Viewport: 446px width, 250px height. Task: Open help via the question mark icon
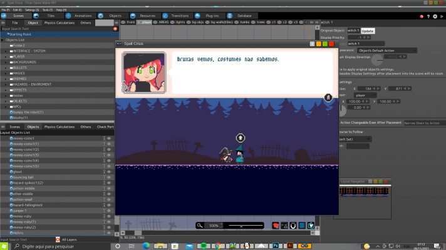pos(428,16)
